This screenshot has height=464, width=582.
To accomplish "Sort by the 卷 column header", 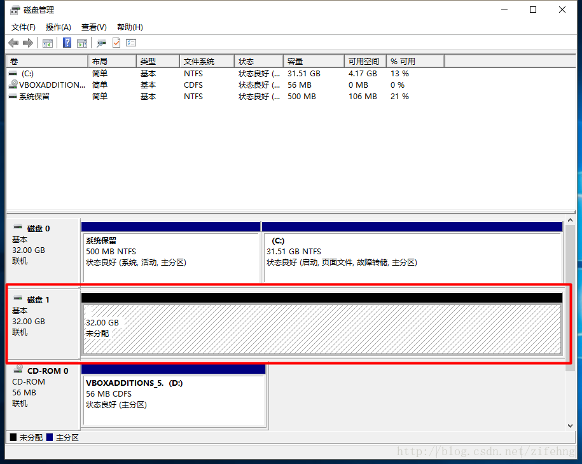I will point(47,61).
